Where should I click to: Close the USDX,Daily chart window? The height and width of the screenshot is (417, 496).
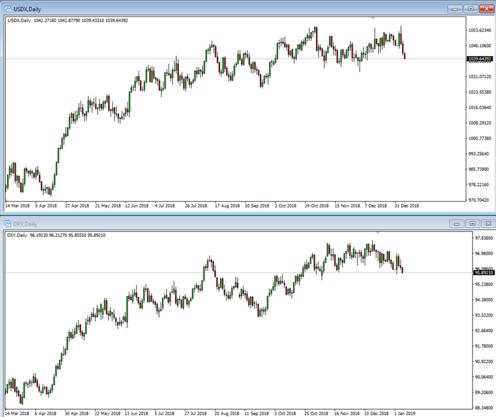487,9
